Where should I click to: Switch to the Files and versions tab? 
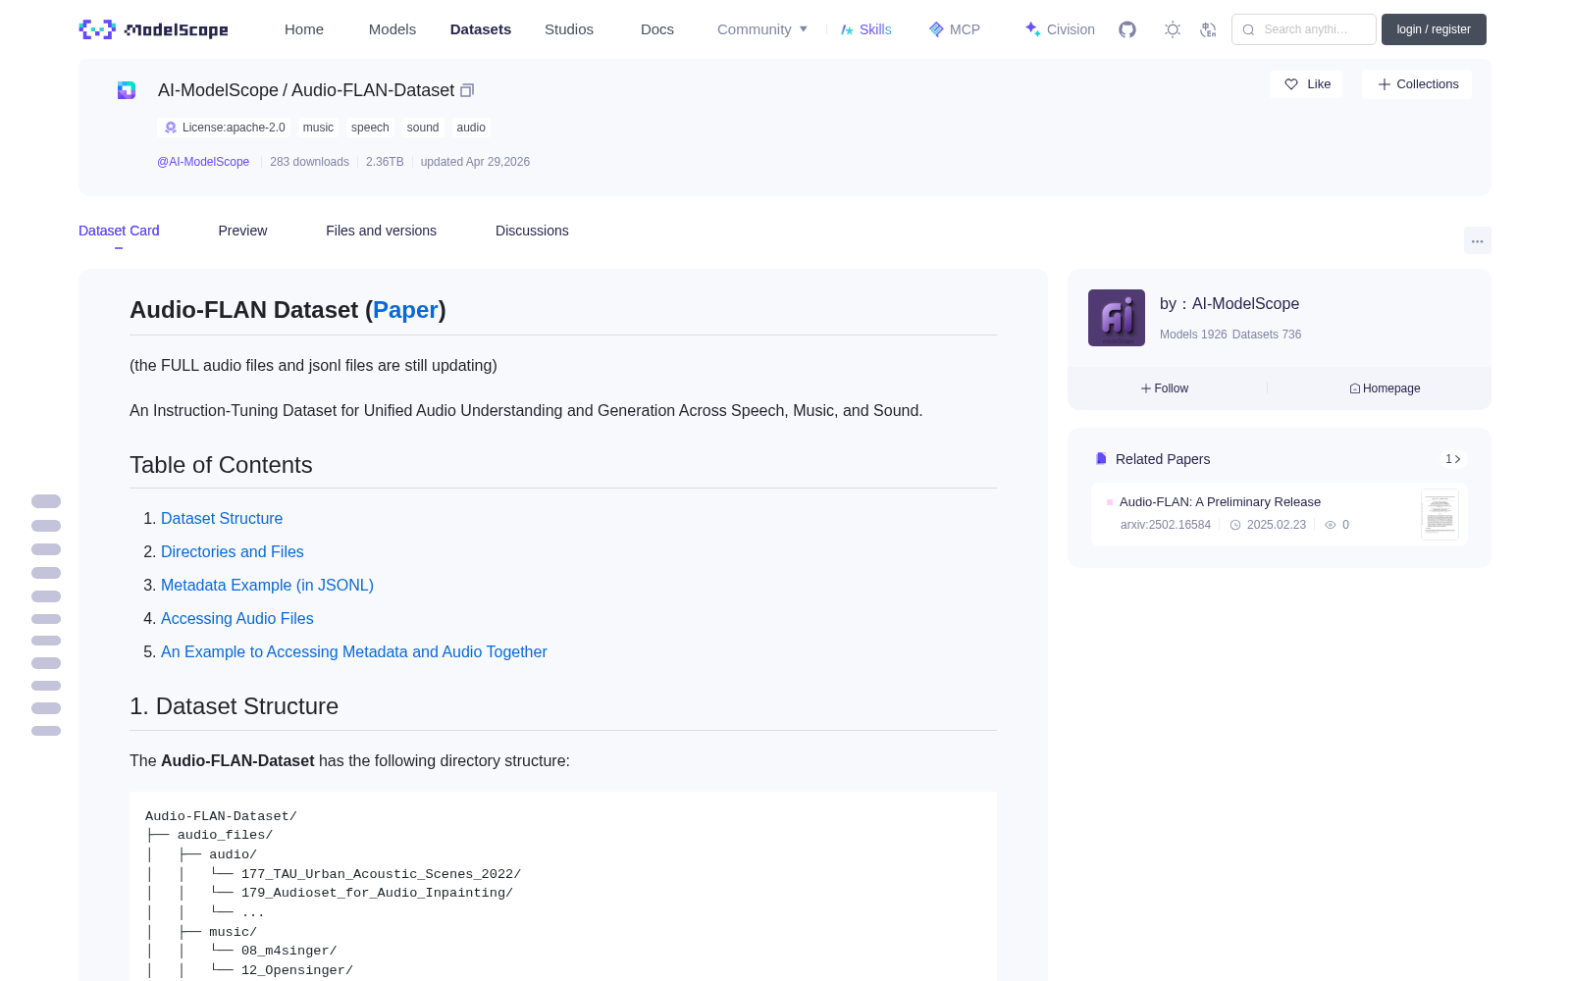381,231
